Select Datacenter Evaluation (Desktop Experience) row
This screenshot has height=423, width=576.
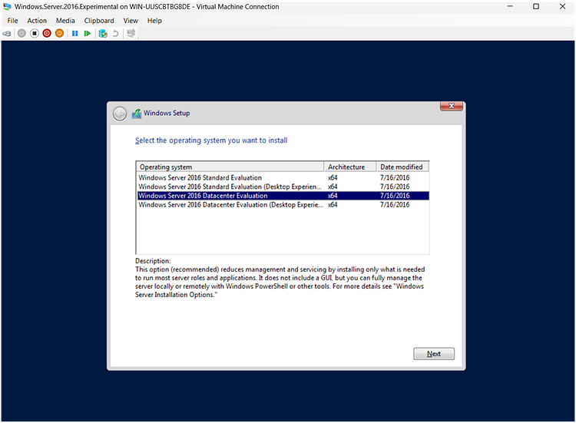pyautogui.click(x=283, y=204)
